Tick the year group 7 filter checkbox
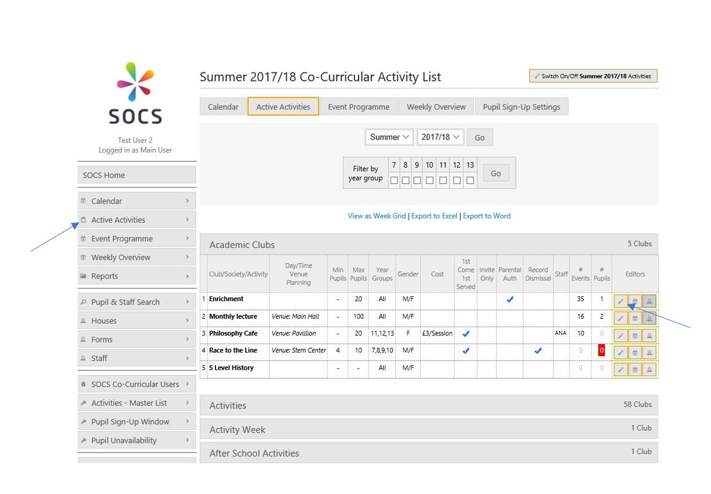Screen dimensions: 711x494 click(x=394, y=180)
